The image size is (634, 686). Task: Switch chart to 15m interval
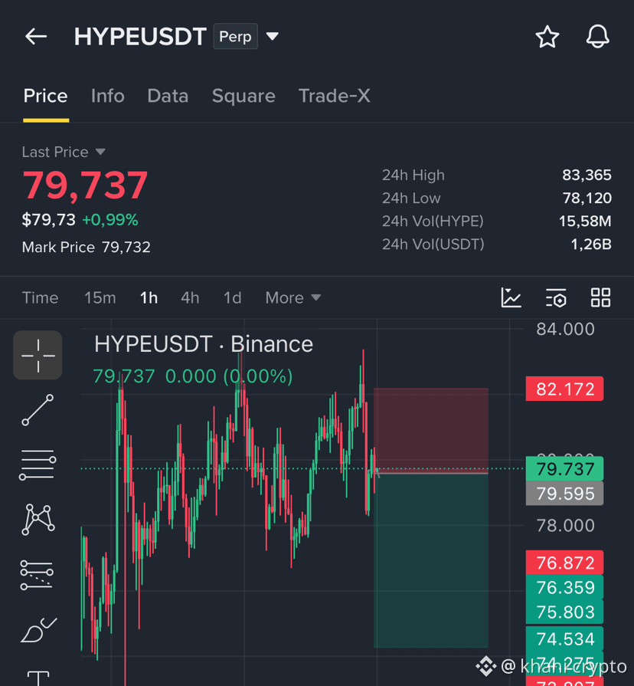[x=100, y=298]
